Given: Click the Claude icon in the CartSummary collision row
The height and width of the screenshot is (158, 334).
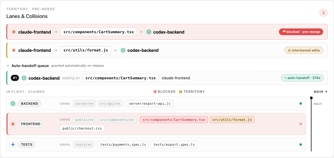Looking at the screenshot, I should point(14,32).
